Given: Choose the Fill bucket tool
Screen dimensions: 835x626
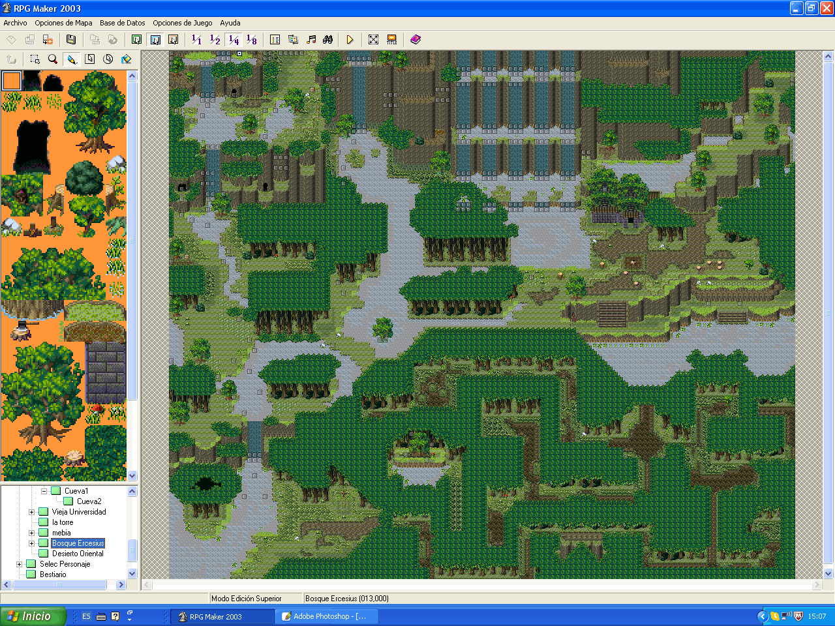Looking at the screenshot, I should tap(126, 59).
